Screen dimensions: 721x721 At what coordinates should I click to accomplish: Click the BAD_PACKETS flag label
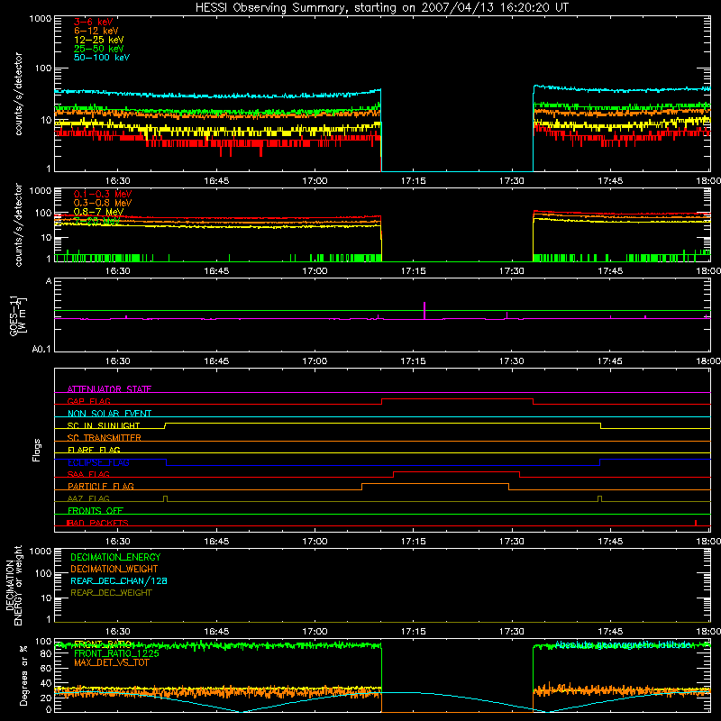tap(97, 523)
